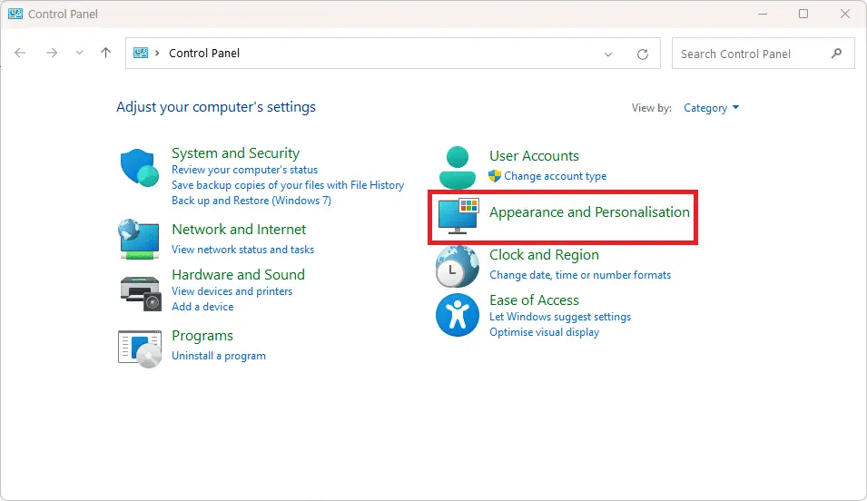This screenshot has width=867, height=501.
Task: Open Clock and Region category
Action: coord(544,255)
